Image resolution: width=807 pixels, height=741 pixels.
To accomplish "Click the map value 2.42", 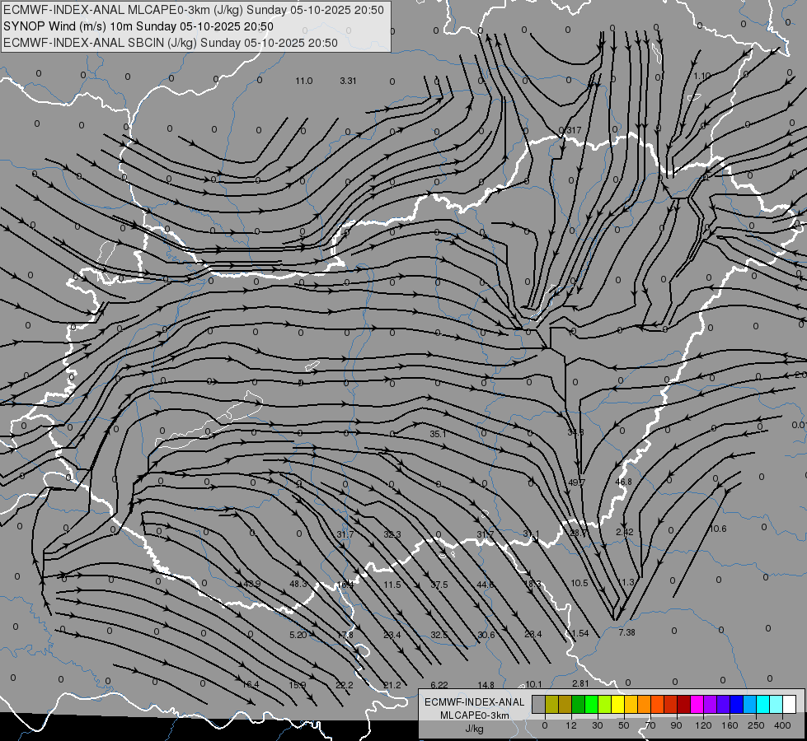I will 625,532.
